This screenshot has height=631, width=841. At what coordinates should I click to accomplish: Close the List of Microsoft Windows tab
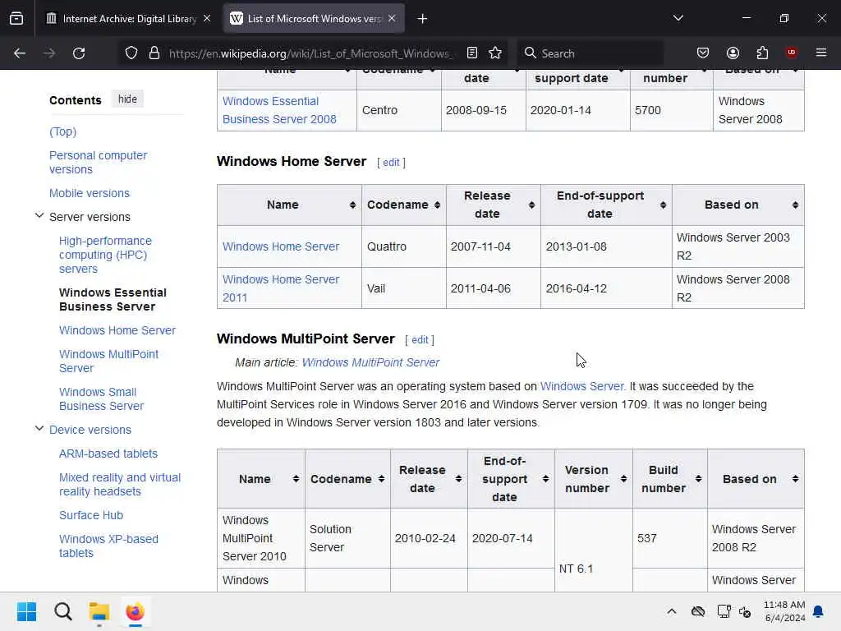pos(392,18)
